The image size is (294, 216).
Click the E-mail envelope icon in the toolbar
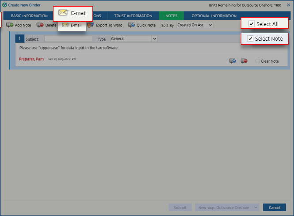tap(65, 25)
